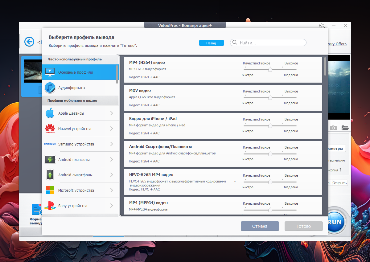Image resolution: width=370 pixels, height=262 pixels.
Task: Click the Sony PlayStation logo icon
Action: (50, 206)
